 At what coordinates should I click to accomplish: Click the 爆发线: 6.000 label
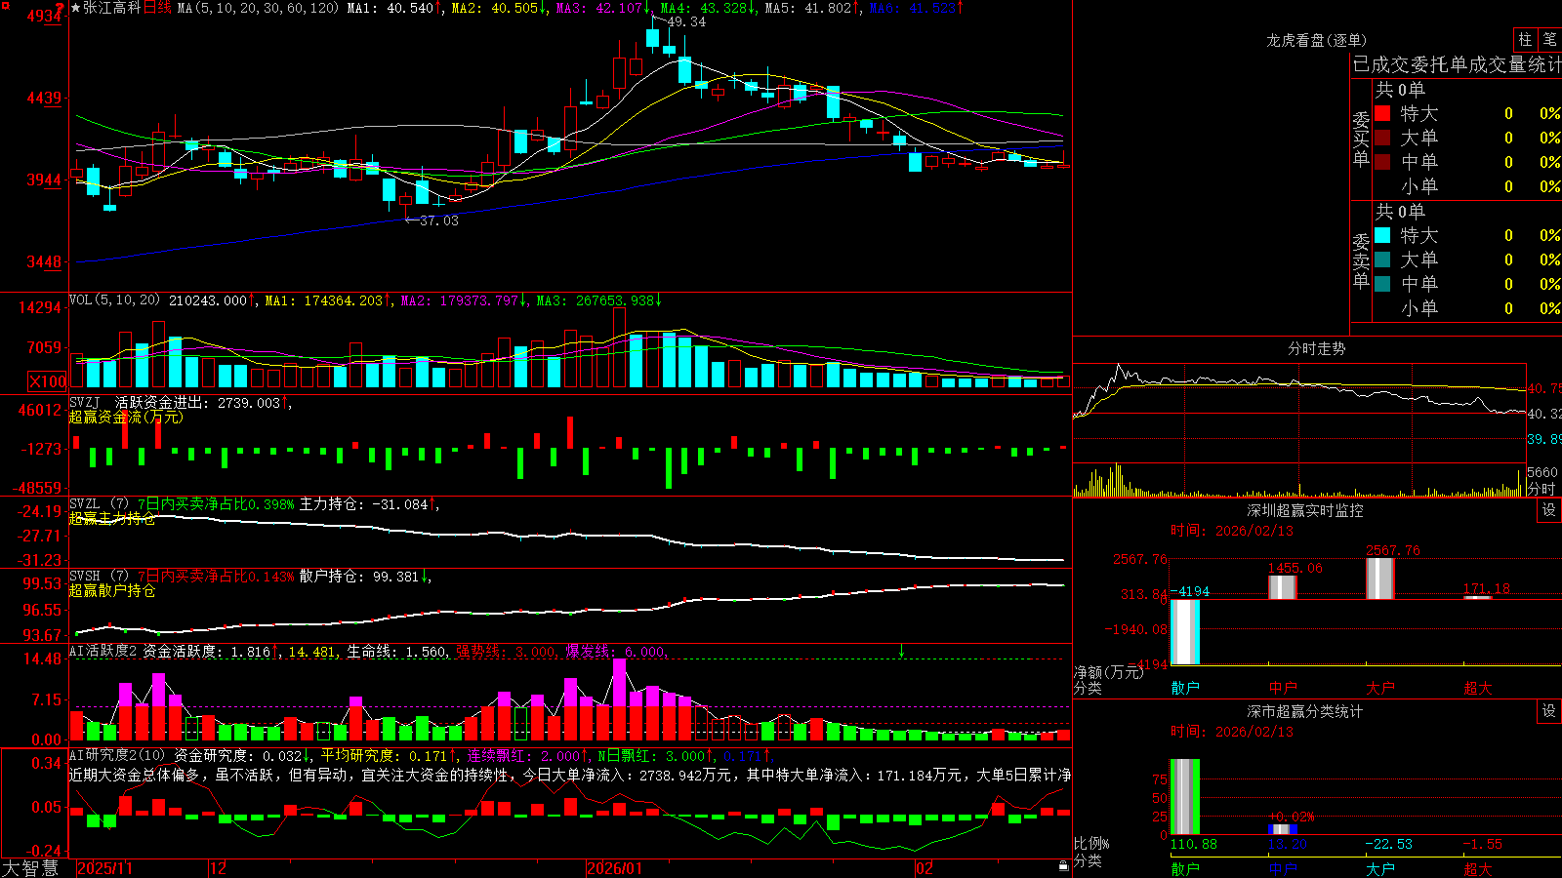[615, 651]
